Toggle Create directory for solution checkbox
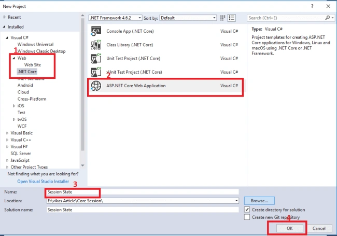 click(247, 210)
